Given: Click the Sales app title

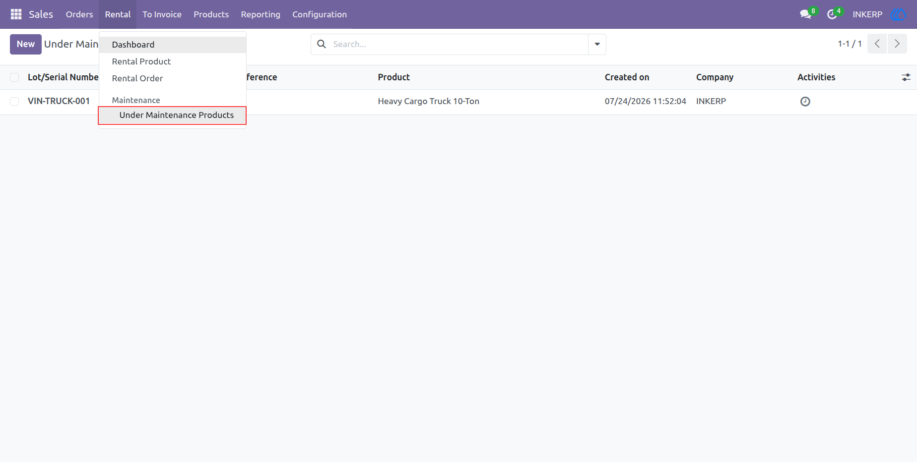Looking at the screenshot, I should click(x=41, y=14).
